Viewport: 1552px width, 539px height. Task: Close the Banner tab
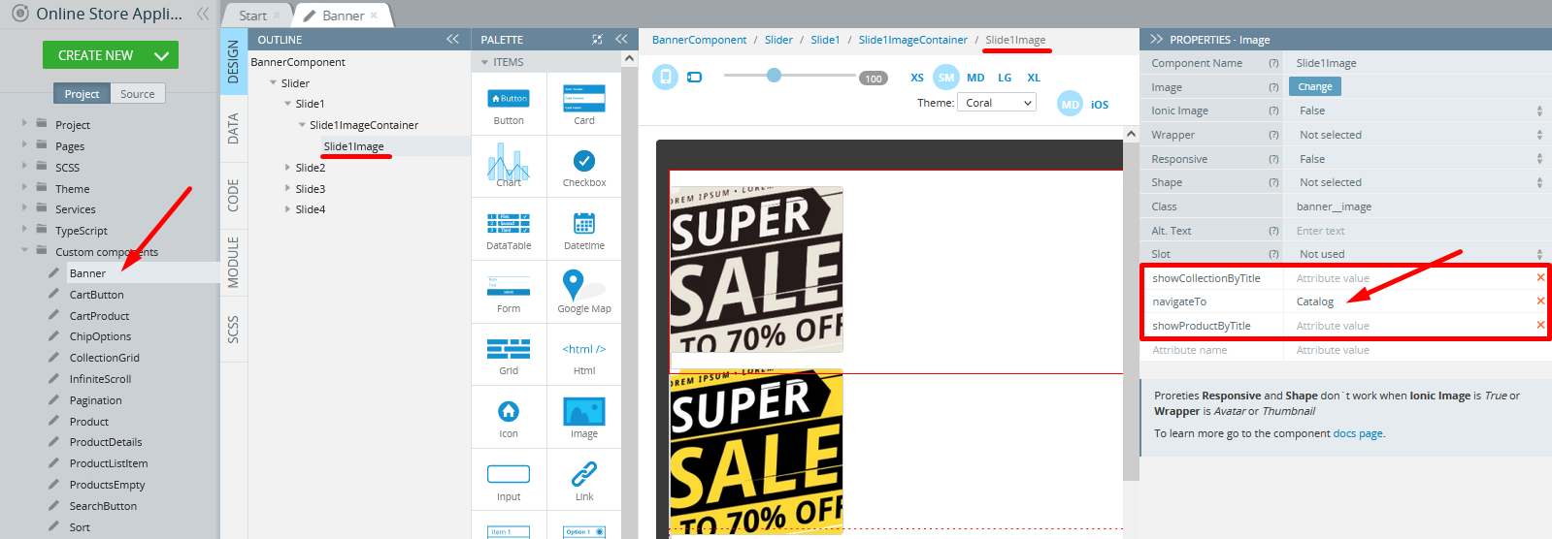tap(376, 16)
